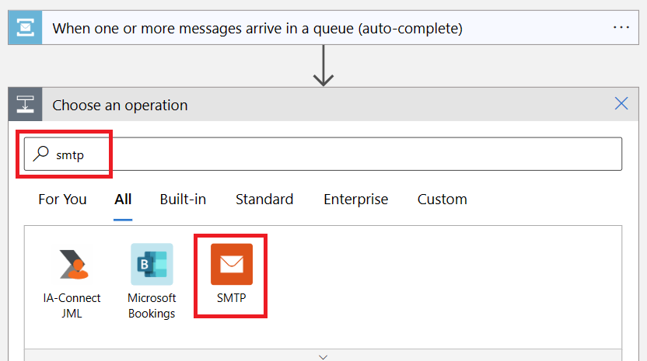Viewport: 647px width, 361px height.
Task: Expand the connector list with the chevron
Action: tap(323, 356)
